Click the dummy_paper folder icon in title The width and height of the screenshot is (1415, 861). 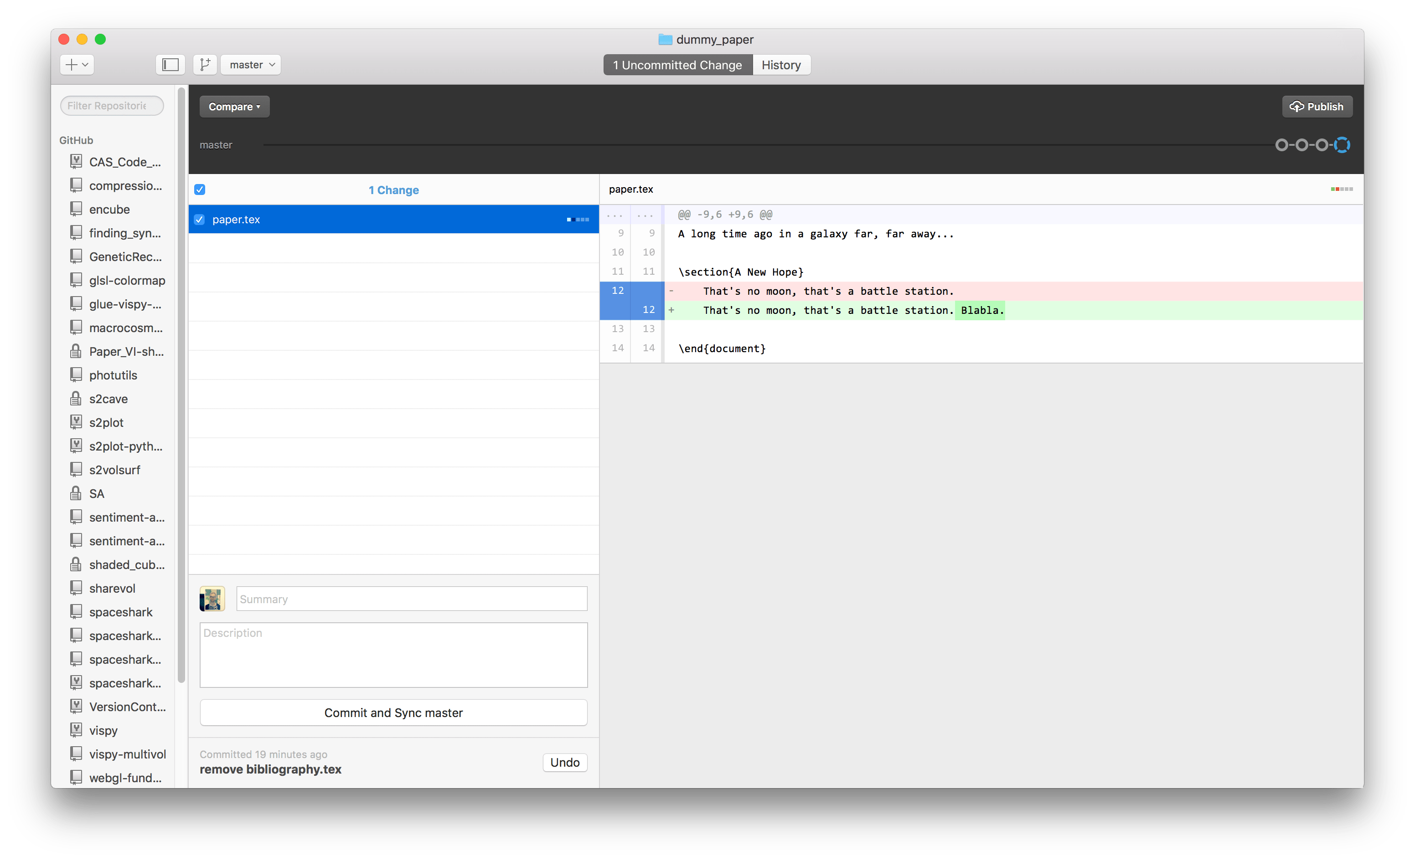pos(665,40)
